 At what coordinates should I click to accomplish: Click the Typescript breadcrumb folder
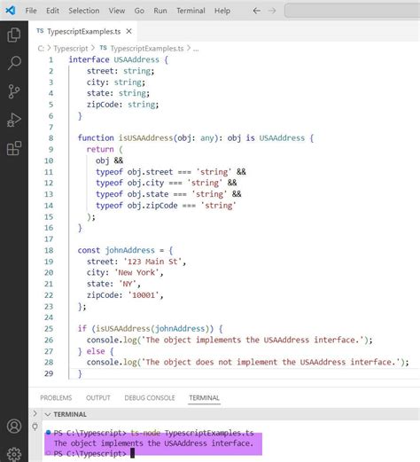(71, 48)
